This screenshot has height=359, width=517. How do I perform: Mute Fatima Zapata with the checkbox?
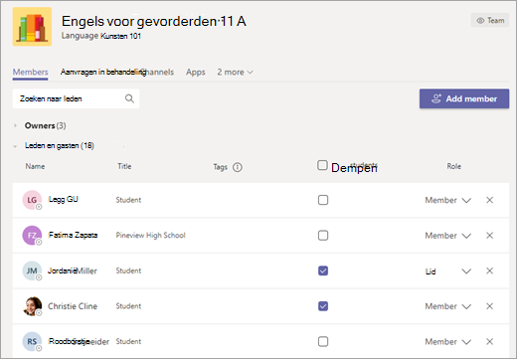[323, 236]
